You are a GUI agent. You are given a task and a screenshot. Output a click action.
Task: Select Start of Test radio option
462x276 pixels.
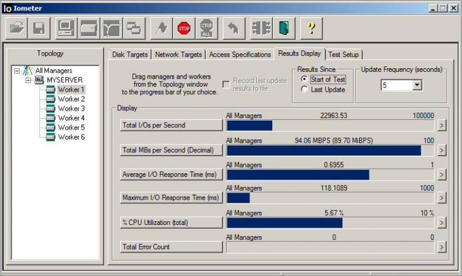[x=304, y=79]
